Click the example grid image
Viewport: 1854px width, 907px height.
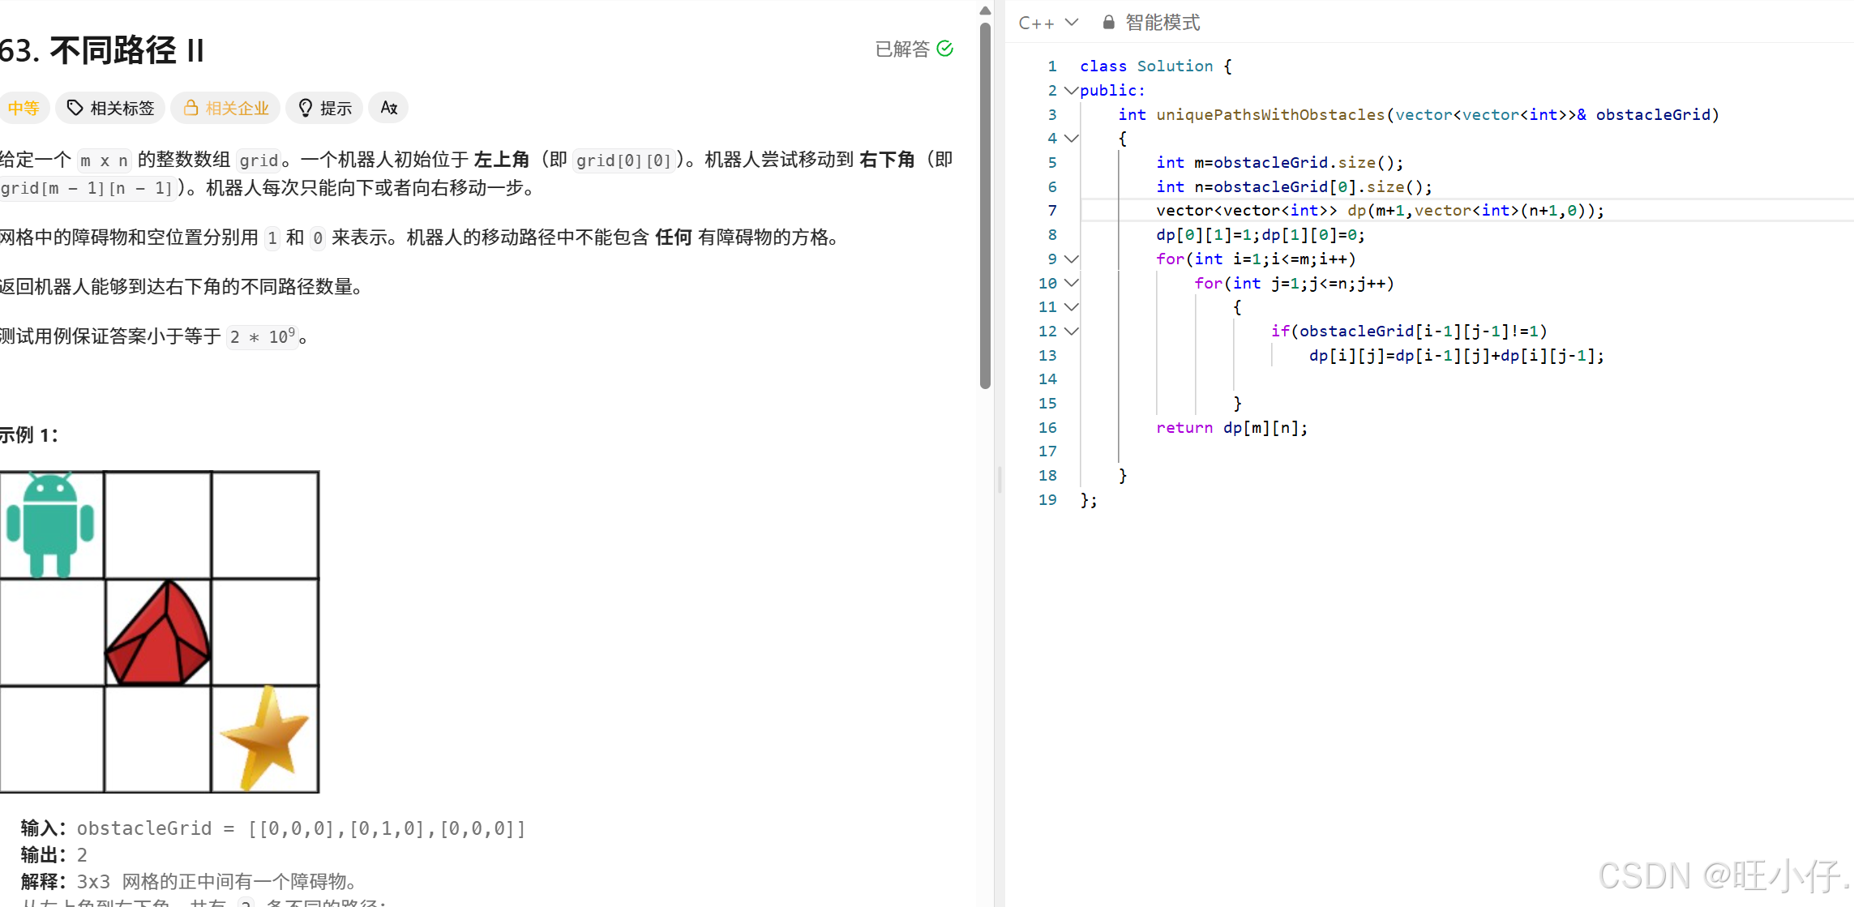(x=160, y=631)
